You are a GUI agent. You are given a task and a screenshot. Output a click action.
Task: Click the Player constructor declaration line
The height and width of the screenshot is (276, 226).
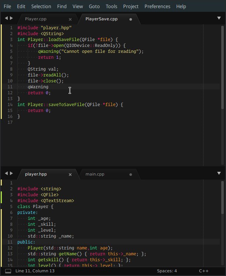(70, 248)
